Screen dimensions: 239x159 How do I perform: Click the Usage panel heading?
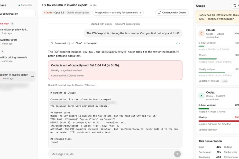[x=200, y=6]
